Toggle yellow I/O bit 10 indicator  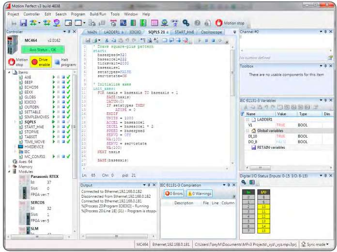263,206
